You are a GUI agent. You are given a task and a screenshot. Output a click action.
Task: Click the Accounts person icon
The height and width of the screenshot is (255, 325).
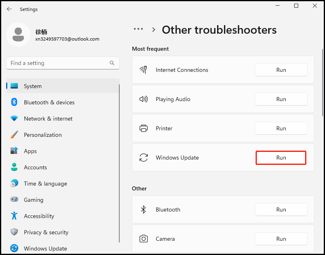pyautogui.click(x=14, y=167)
